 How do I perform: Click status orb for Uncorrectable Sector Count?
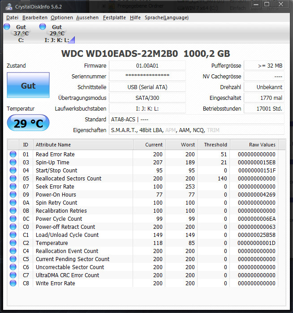pos(13,267)
